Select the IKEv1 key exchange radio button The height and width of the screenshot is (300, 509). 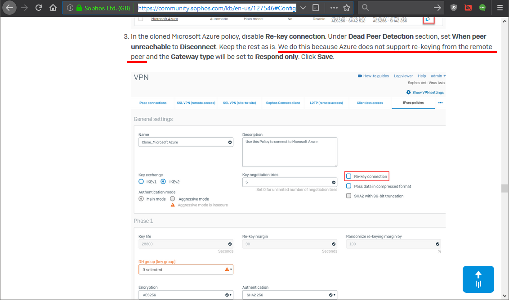[x=141, y=182]
